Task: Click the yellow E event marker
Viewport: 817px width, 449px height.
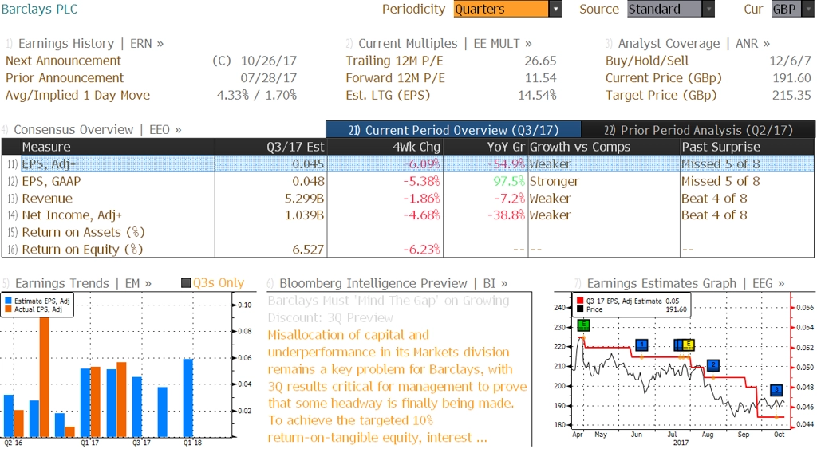Action: [689, 345]
